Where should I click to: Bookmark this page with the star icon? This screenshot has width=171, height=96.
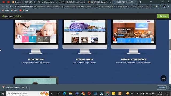click(151, 6)
